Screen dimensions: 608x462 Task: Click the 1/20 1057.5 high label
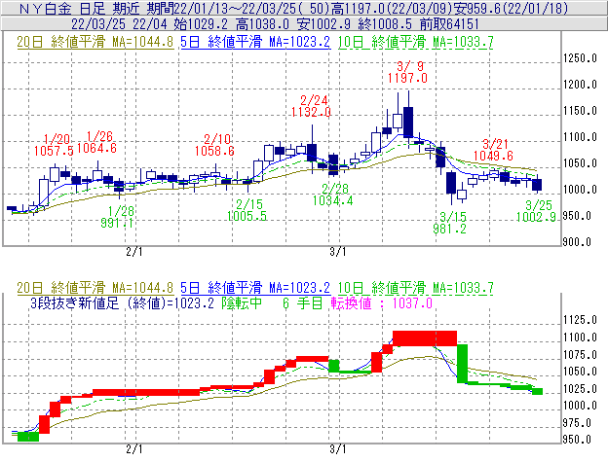(54, 145)
